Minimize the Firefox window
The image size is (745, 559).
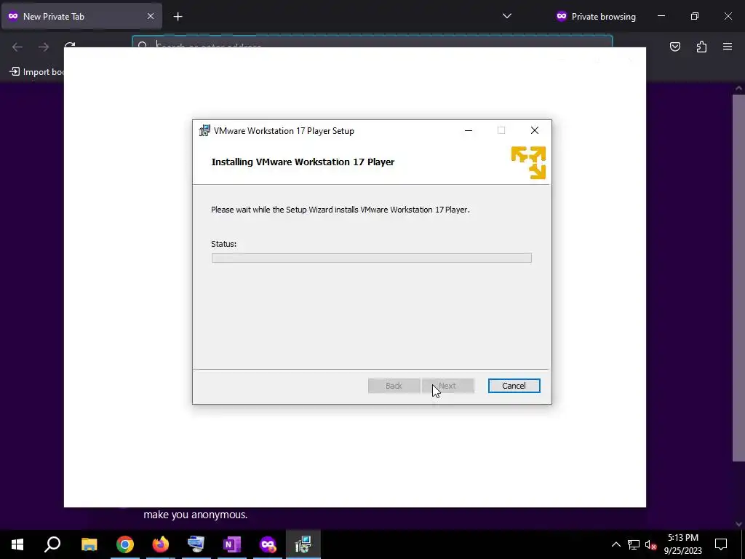tap(661, 16)
